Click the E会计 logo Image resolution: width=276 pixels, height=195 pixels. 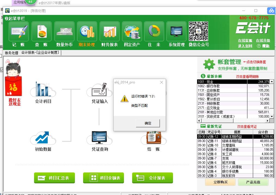pyautogui.click(x=253, y=28)
